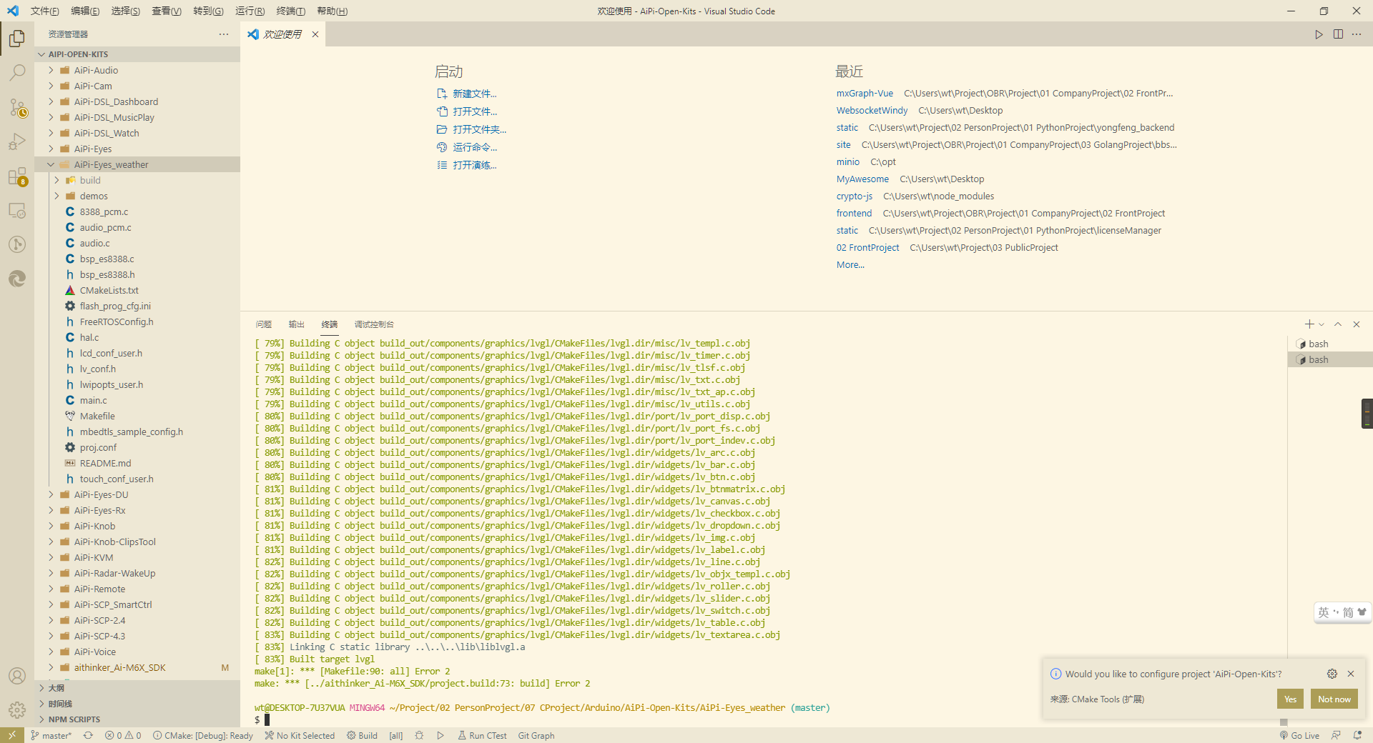The image size is (1373, 743).
Task: Click Go Live in the status bar
Action: click(x=1299, y=735)
